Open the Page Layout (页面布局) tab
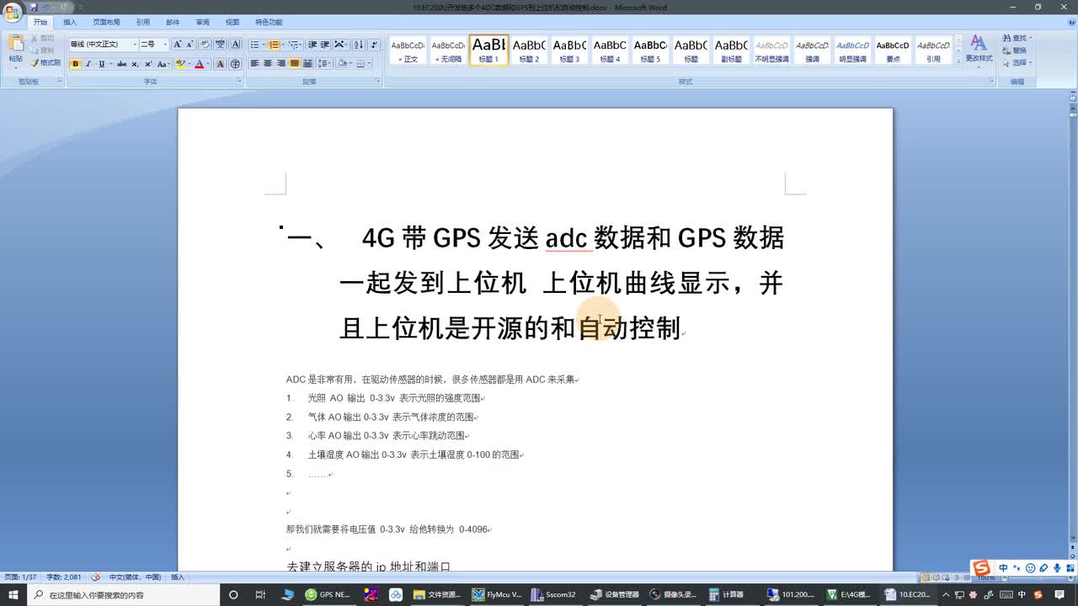 pyautogui.click(x=106, y=22)
